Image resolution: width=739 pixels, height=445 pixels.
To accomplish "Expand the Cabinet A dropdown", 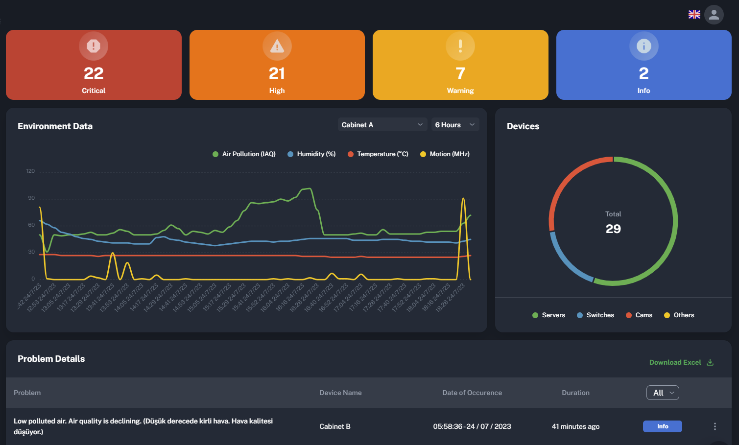I will 382,125.
